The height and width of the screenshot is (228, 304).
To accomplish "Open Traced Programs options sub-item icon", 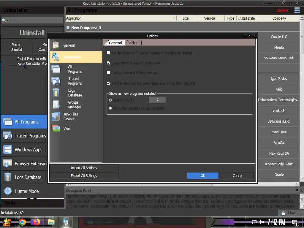I will click(56, 81).
